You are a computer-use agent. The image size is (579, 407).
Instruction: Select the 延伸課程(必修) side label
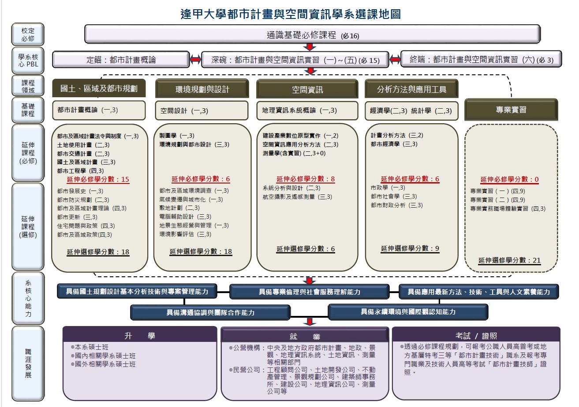(28, 153)
